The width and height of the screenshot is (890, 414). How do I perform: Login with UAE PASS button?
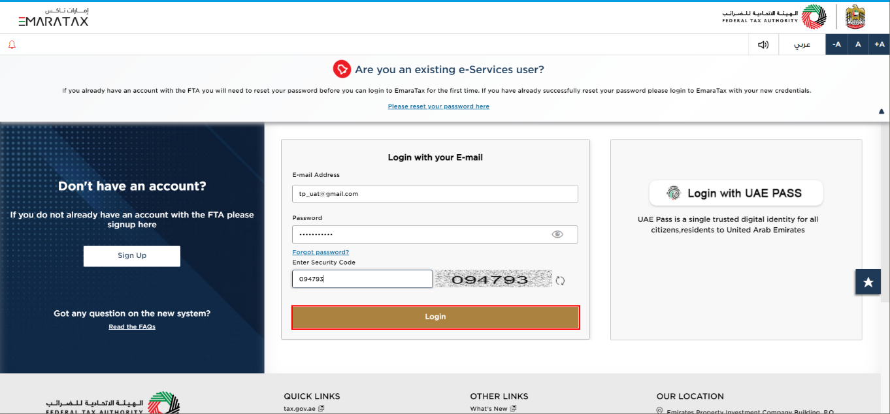coord(736,193)
